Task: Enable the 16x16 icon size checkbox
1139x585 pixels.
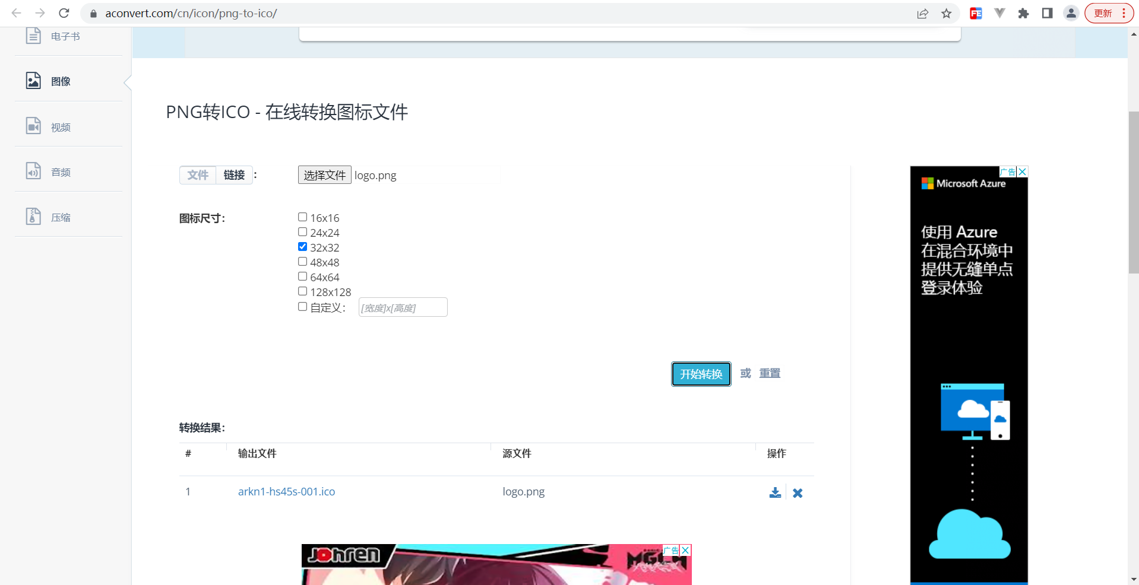Action: [x=303, y=217]
